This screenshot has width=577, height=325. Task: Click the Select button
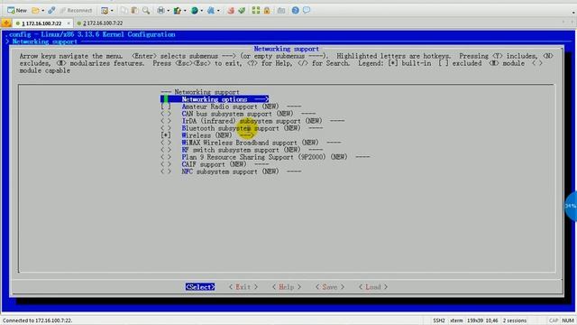200,287
